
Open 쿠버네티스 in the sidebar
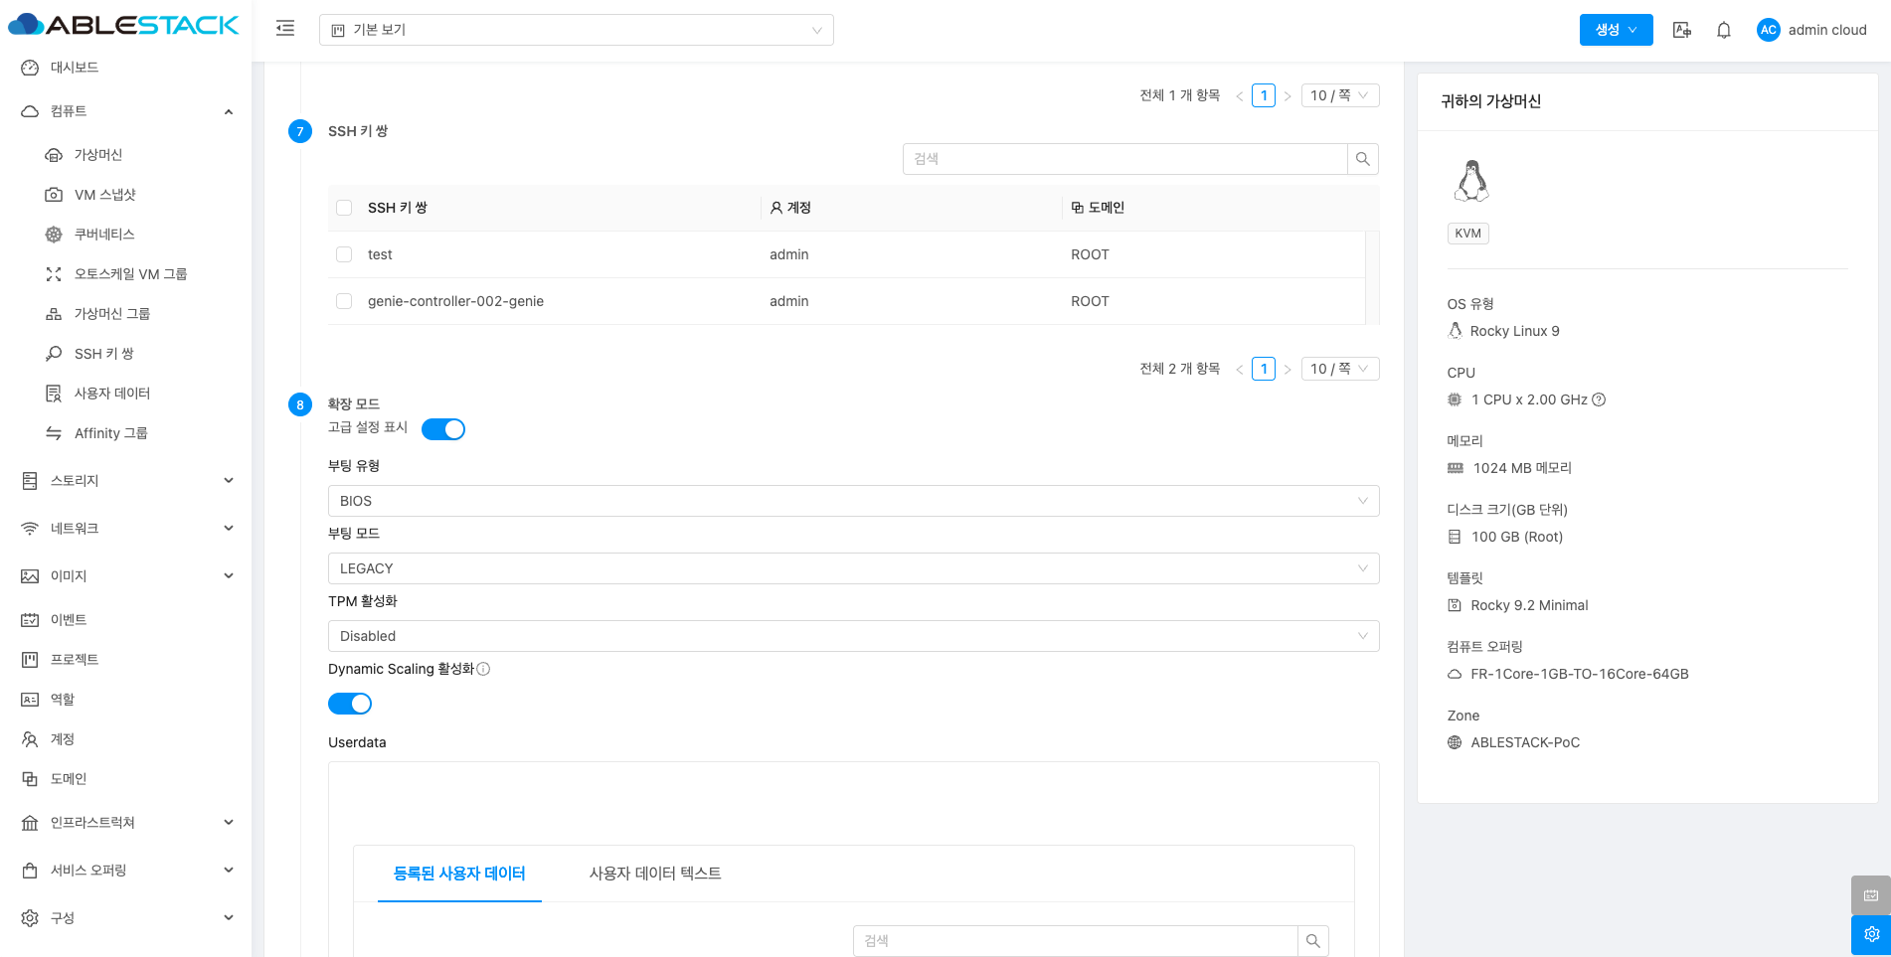point(104,235)
